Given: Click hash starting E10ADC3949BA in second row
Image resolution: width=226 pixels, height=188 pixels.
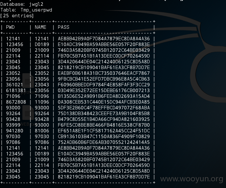Looking at the screenshot, I should (x=104, y=44).
